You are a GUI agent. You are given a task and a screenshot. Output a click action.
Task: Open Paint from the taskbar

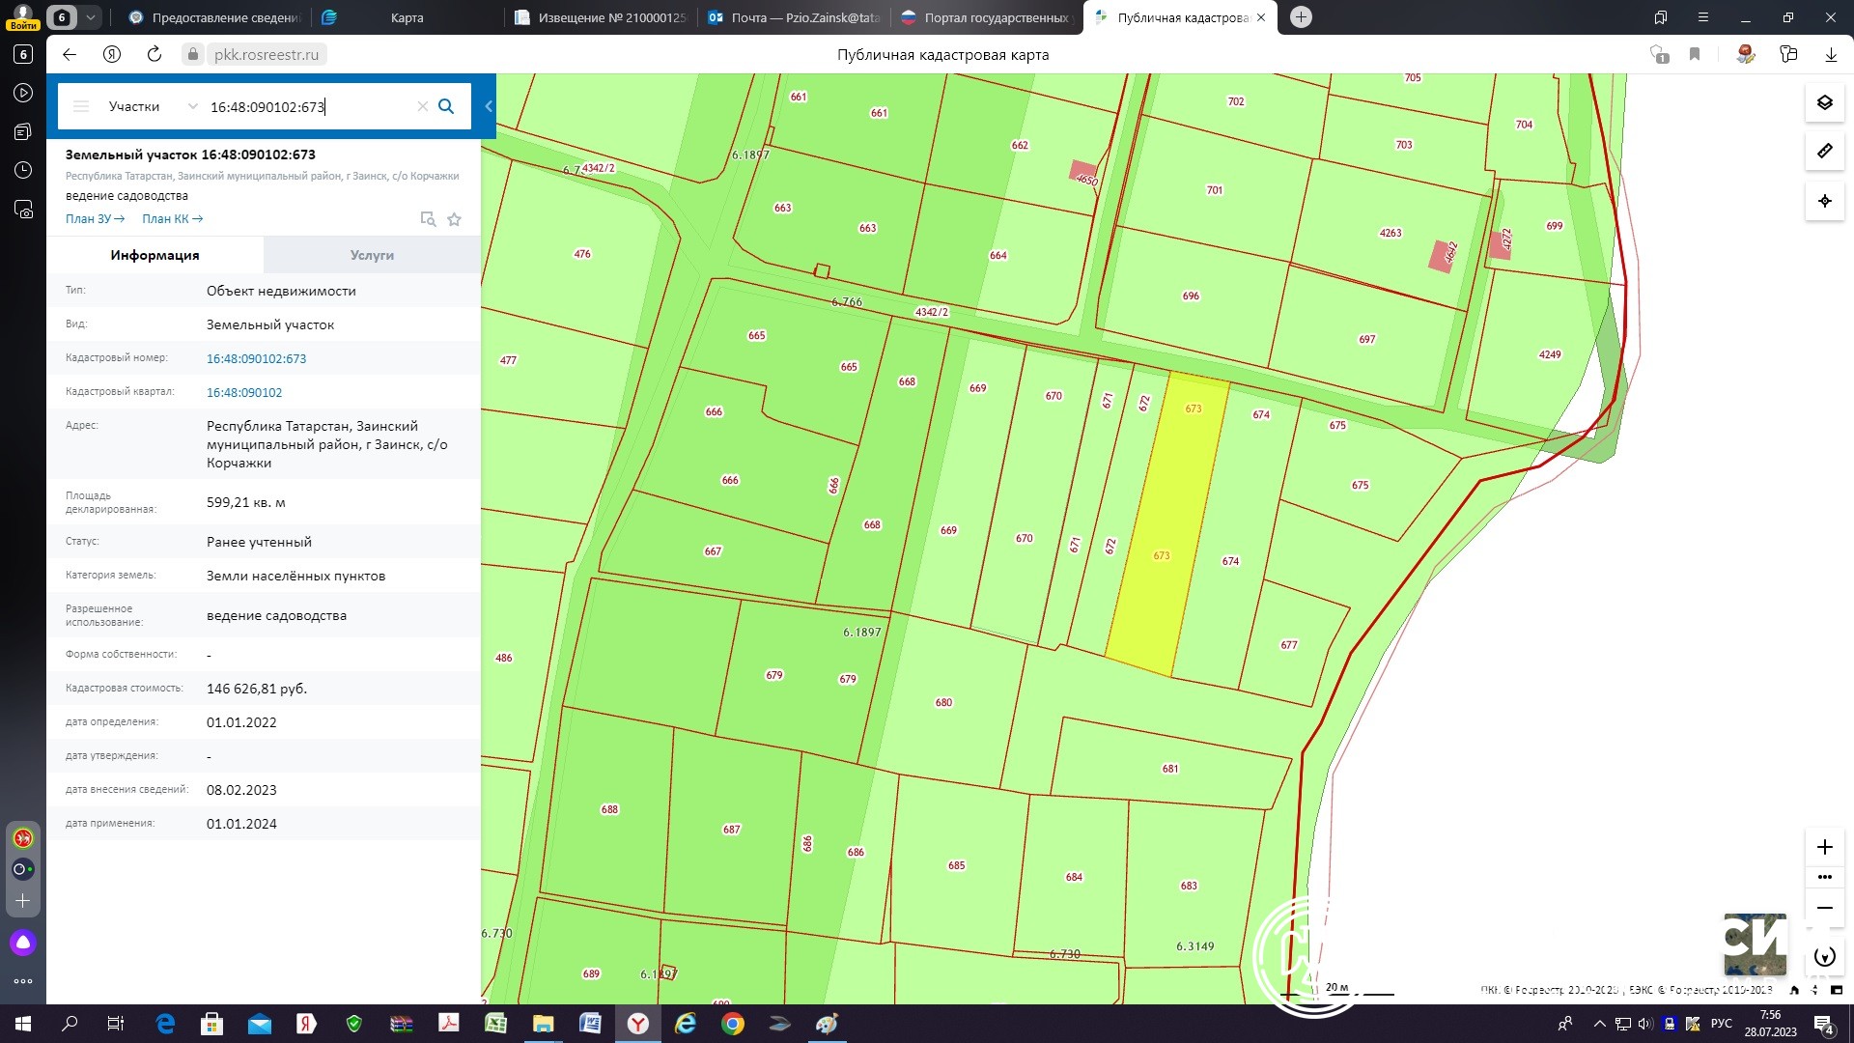click(828, 1024)
